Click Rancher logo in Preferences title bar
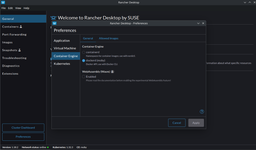The width and height of the screenshot is (256, 150). (55, 23)
